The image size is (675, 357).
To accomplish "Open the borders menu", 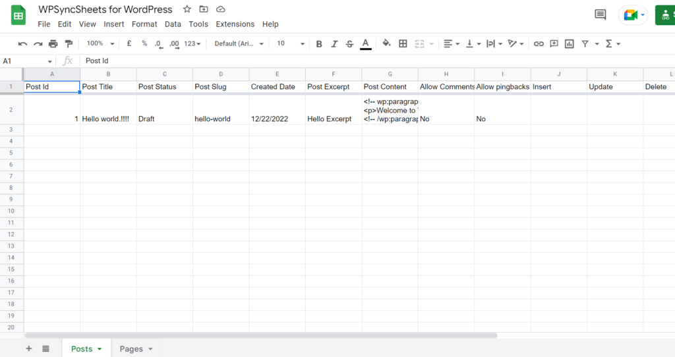I will coord(403,43).
